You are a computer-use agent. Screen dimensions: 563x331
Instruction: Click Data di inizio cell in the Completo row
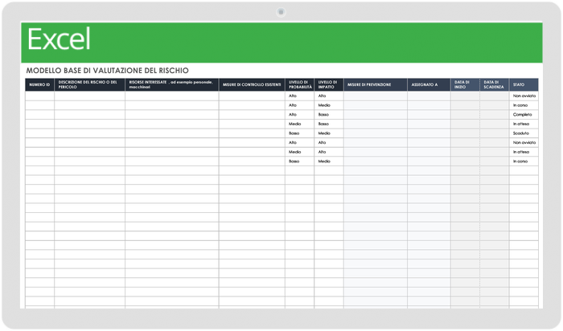466,115
